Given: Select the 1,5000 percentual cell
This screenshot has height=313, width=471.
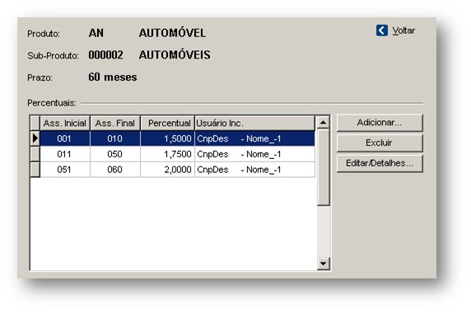Looking at the screenshot, I should point(168,138).
